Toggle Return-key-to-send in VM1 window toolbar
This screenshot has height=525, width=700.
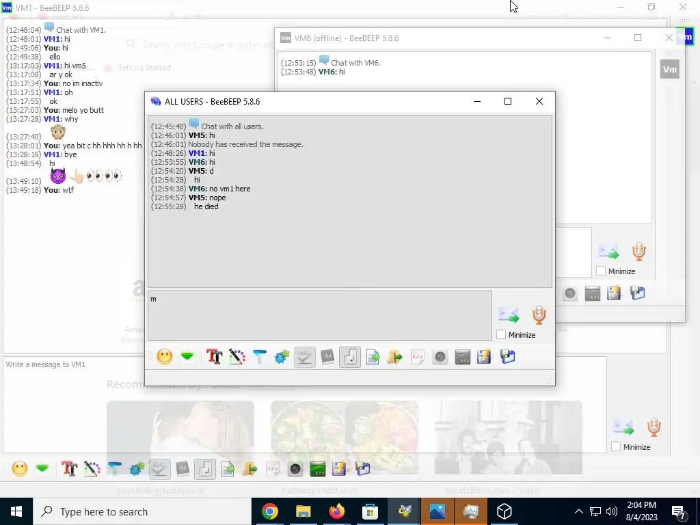(205, 469)
